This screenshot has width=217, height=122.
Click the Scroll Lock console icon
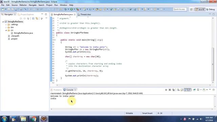click(x=182, y=90)
